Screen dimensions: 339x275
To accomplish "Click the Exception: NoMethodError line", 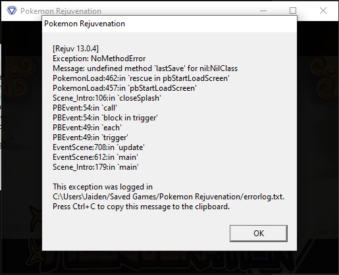I will click(x=99, y=59).
